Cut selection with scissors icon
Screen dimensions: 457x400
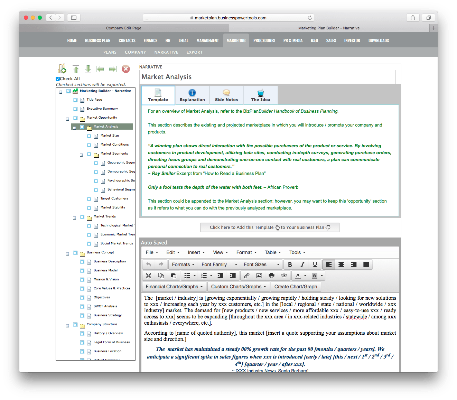pos(149,276)
